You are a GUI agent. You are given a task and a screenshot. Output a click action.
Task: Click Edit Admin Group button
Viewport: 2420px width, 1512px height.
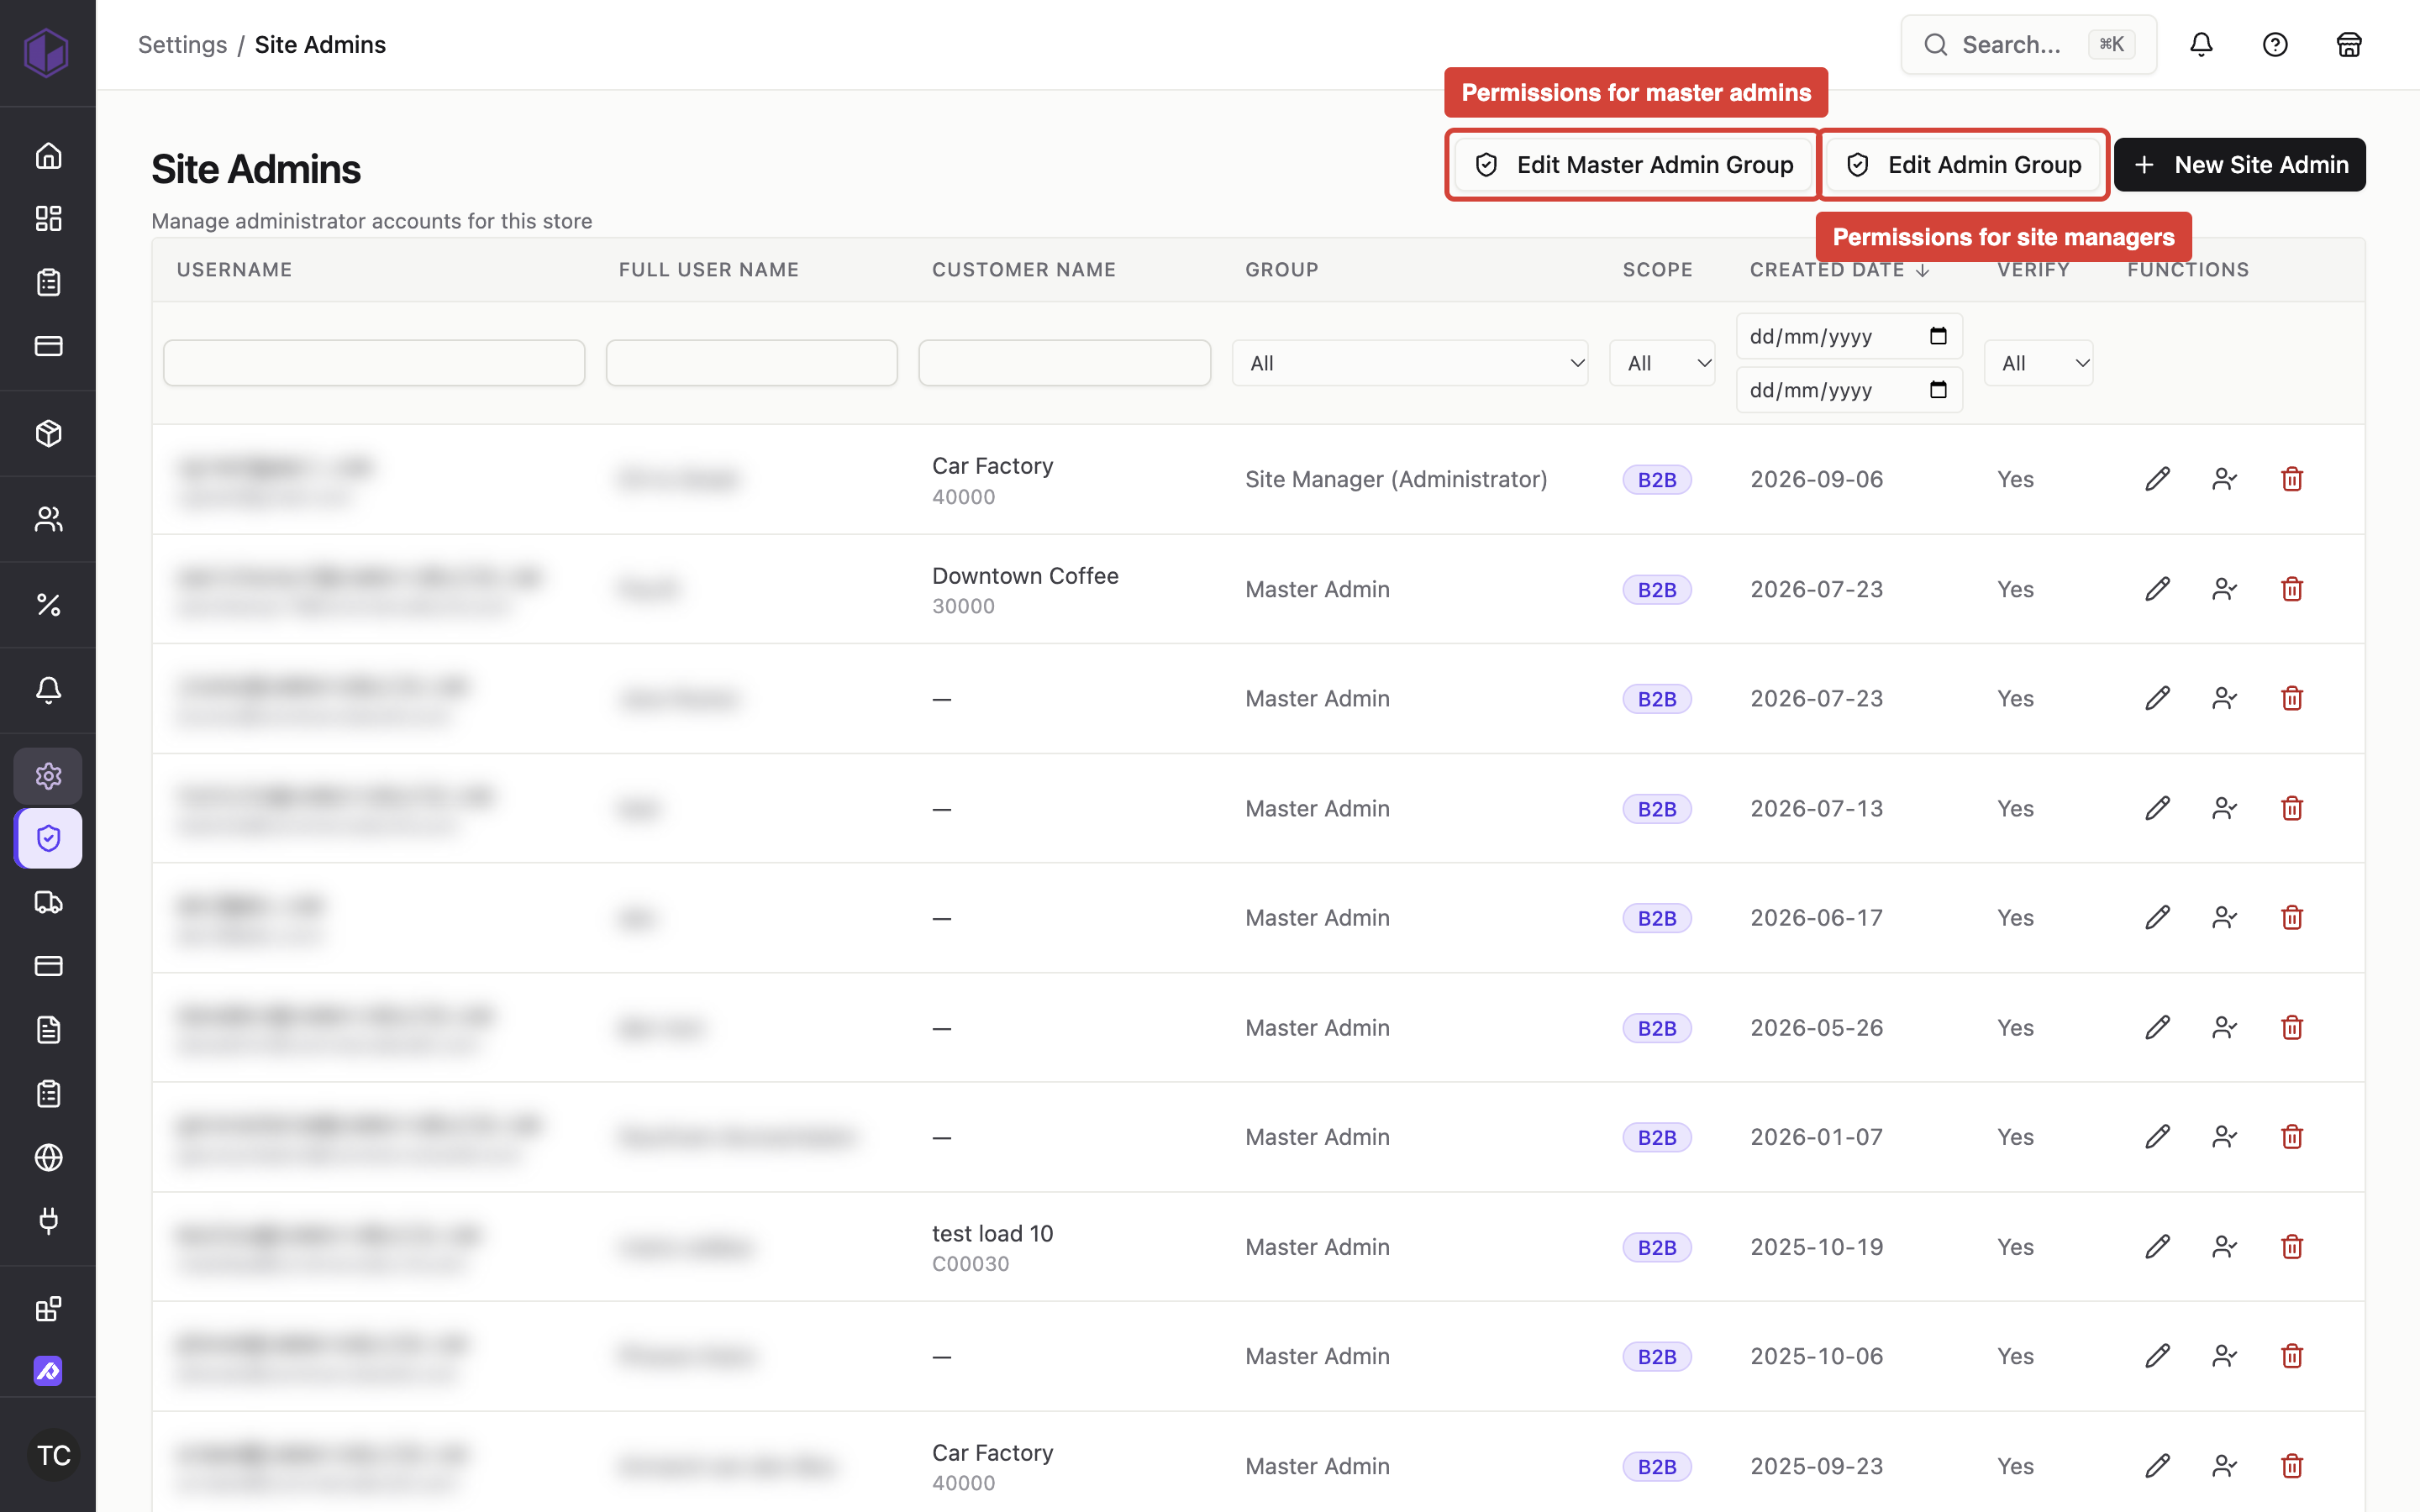click(1964, 165)
